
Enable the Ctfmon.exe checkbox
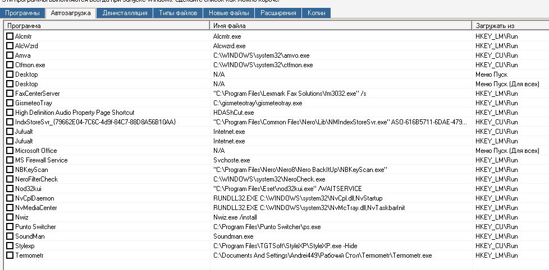(10, 65)
